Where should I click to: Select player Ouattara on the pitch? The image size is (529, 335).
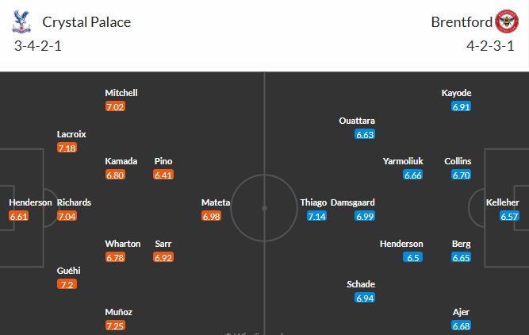pyautogui.click(x=357, y=121)
